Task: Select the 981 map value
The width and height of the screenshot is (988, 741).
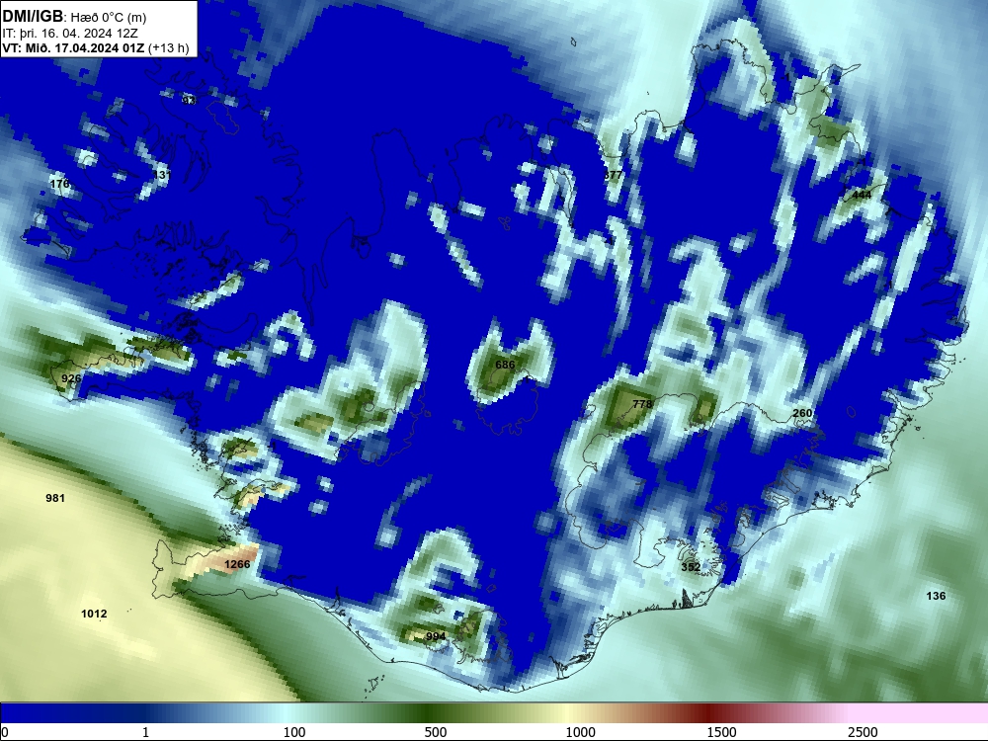Action: click(55, 498)
